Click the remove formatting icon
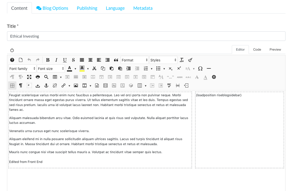This screenshot has height=191, width=288. [x=182, y=60]
